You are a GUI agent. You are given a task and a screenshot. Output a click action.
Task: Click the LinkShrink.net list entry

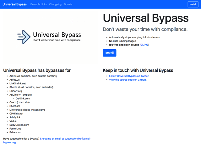click(18, 83)
